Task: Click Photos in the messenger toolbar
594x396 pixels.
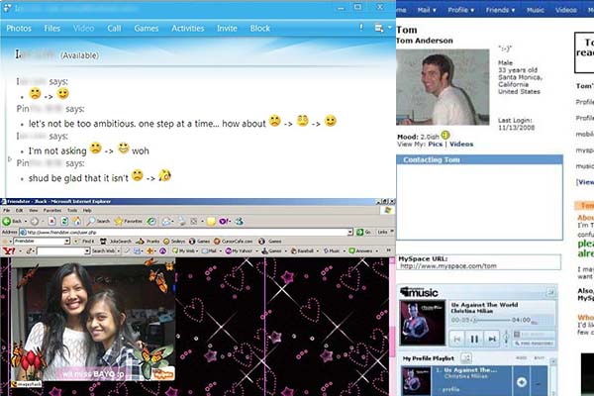Action: tap(19, 29)
